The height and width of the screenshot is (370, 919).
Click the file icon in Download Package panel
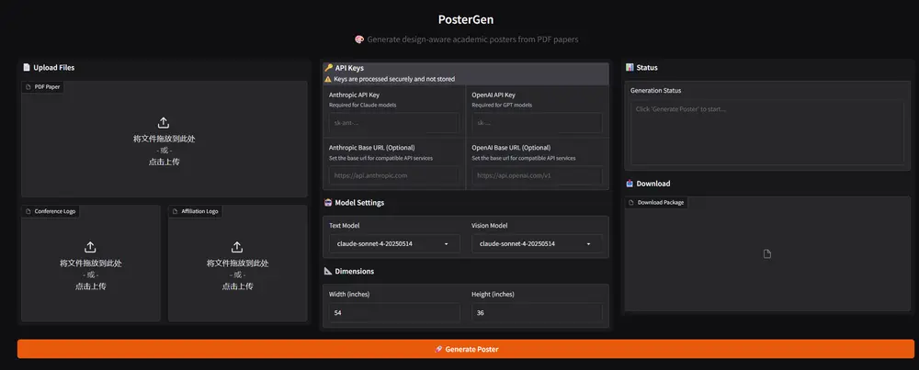(x=767, y=253)
